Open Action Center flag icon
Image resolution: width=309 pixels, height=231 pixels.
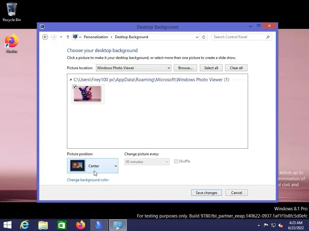pyautogui.click(x=266, y=225)
